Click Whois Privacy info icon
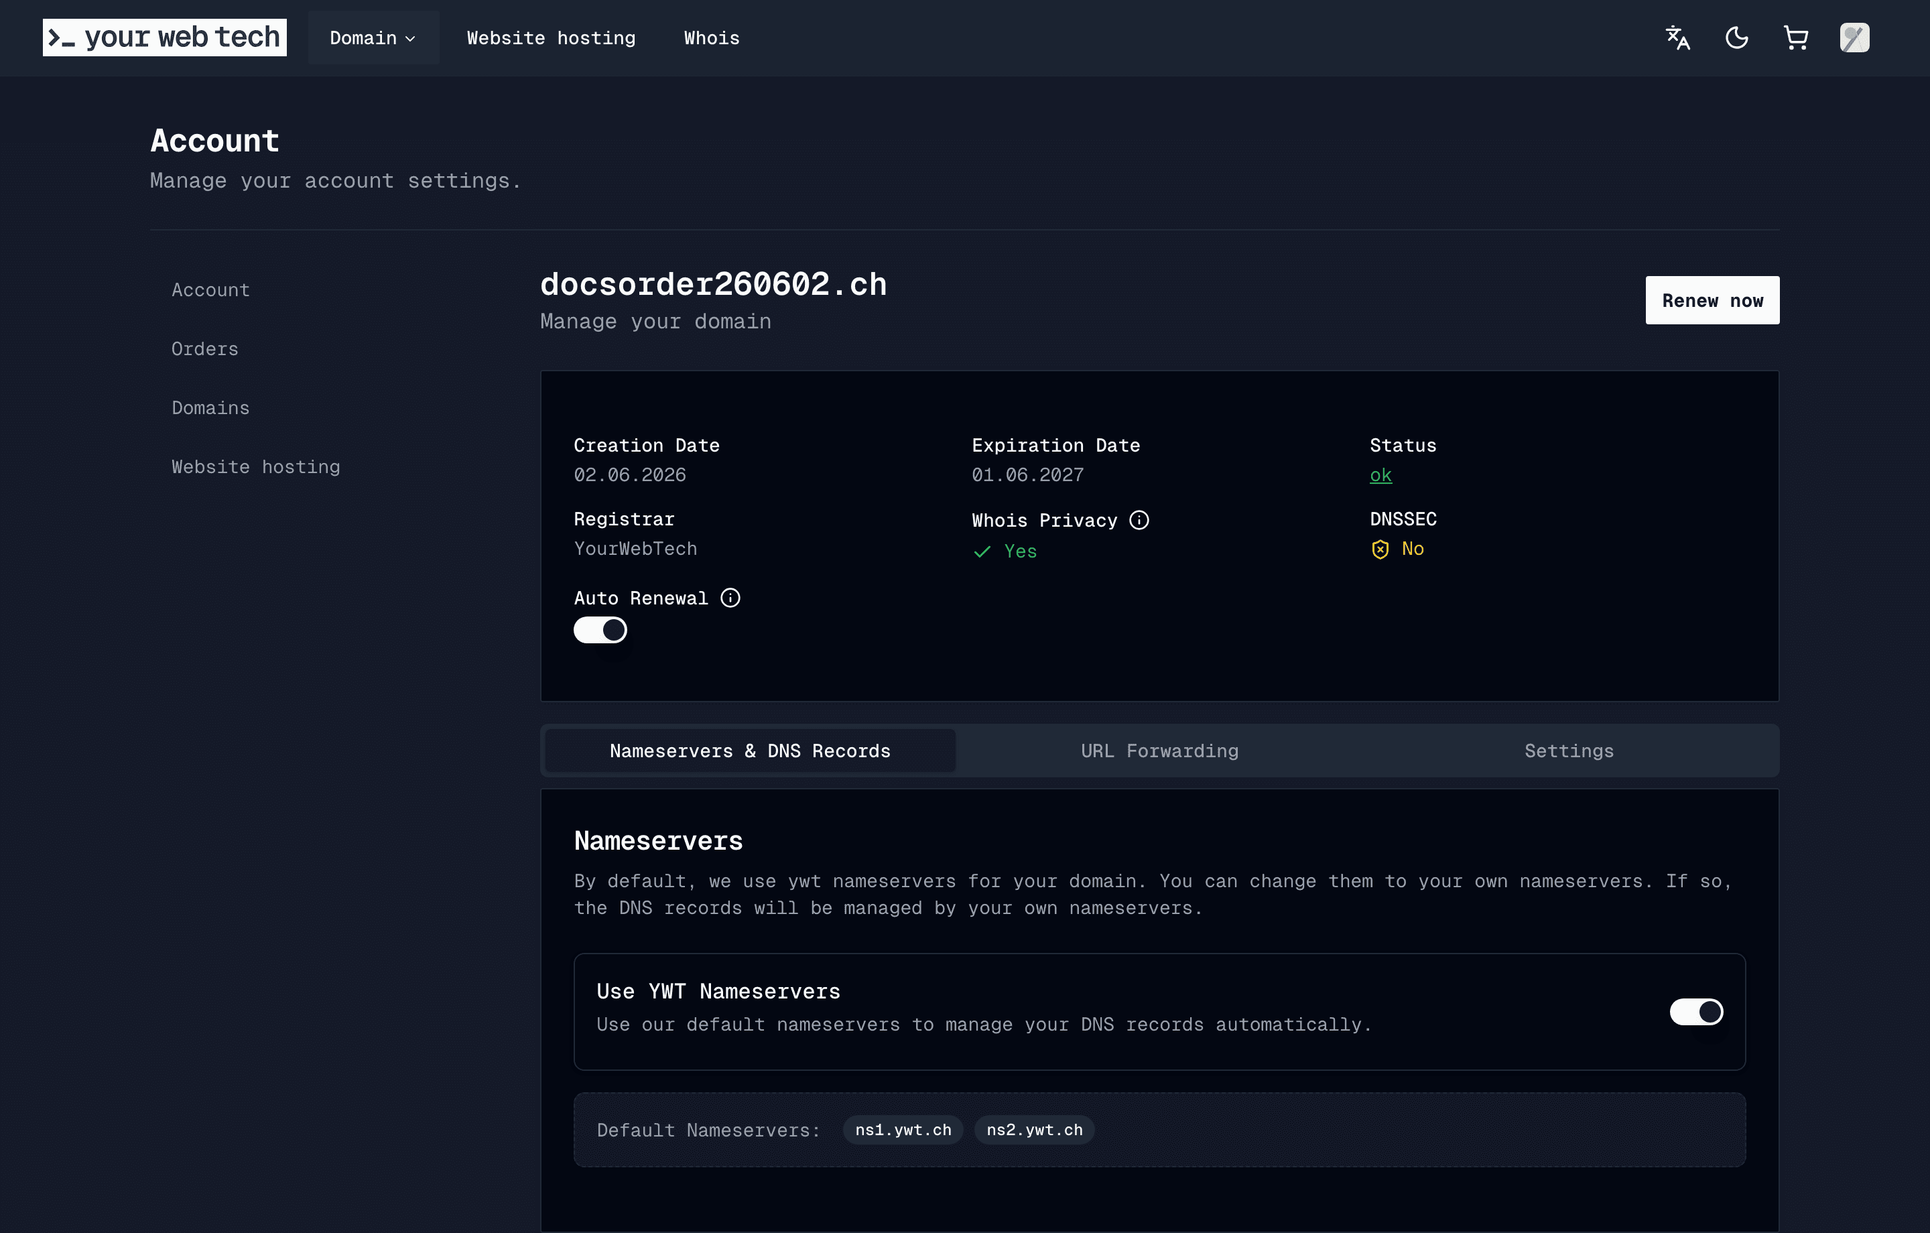 1139,520
